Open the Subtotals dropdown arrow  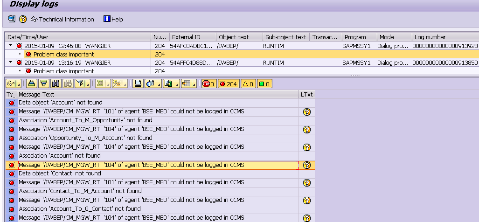pos(125,83)
